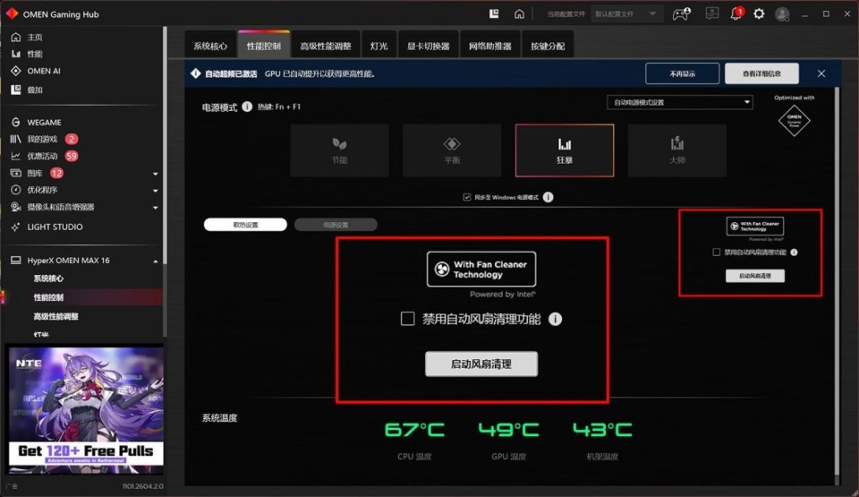Switch to the 散热设置 pill toggle
Viewport: 859px width, 497px height.
[x=245, y=225]
